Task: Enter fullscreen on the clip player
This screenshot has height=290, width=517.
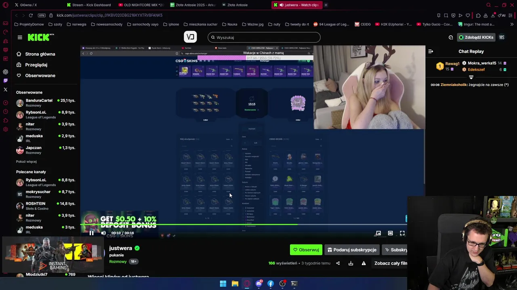Action: pos(402,233)
